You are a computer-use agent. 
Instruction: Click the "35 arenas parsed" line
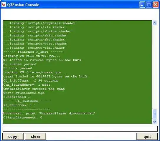point(20,64)
